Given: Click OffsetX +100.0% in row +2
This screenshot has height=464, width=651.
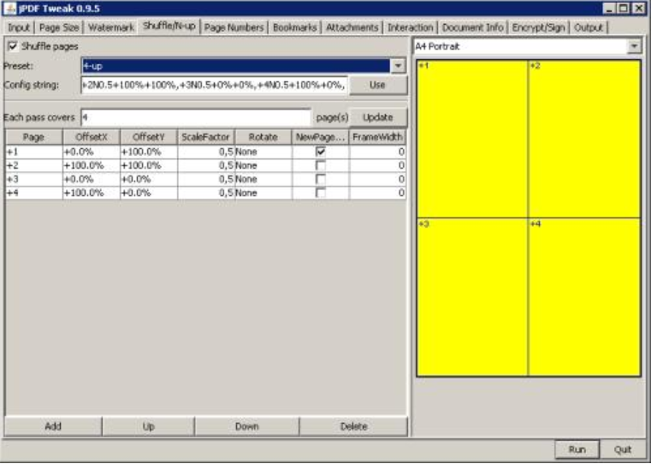Looking at the screenshot, I should pos(92,165).
